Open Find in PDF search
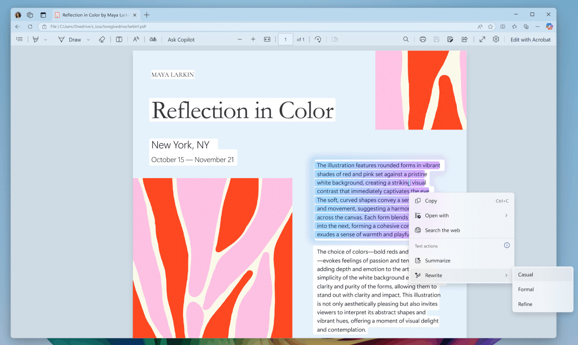Screen dimensions: 578x345 pyautogui.click(x=406, y=39)
